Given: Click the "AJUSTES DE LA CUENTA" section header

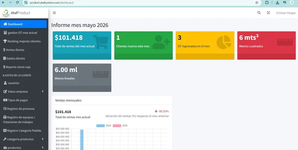Looking at the screenshot, I should [17, 76].
